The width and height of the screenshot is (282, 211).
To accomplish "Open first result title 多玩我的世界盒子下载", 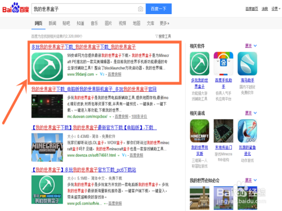I will click(83, 47).
